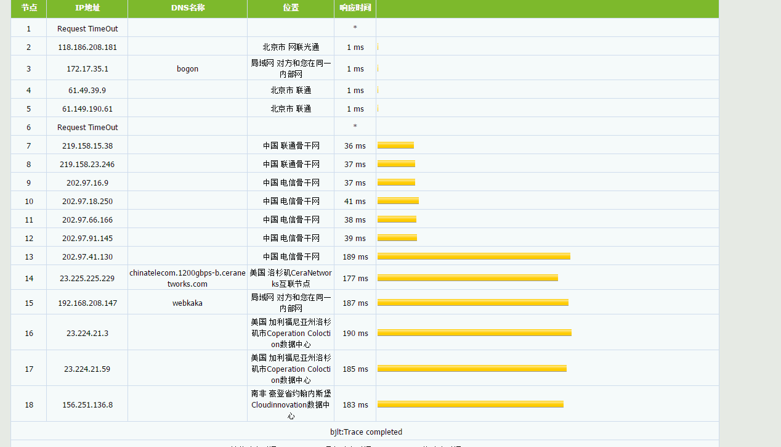Select IP address 202.97.18.250
This screenshot has height=447, width=781.
87,202
